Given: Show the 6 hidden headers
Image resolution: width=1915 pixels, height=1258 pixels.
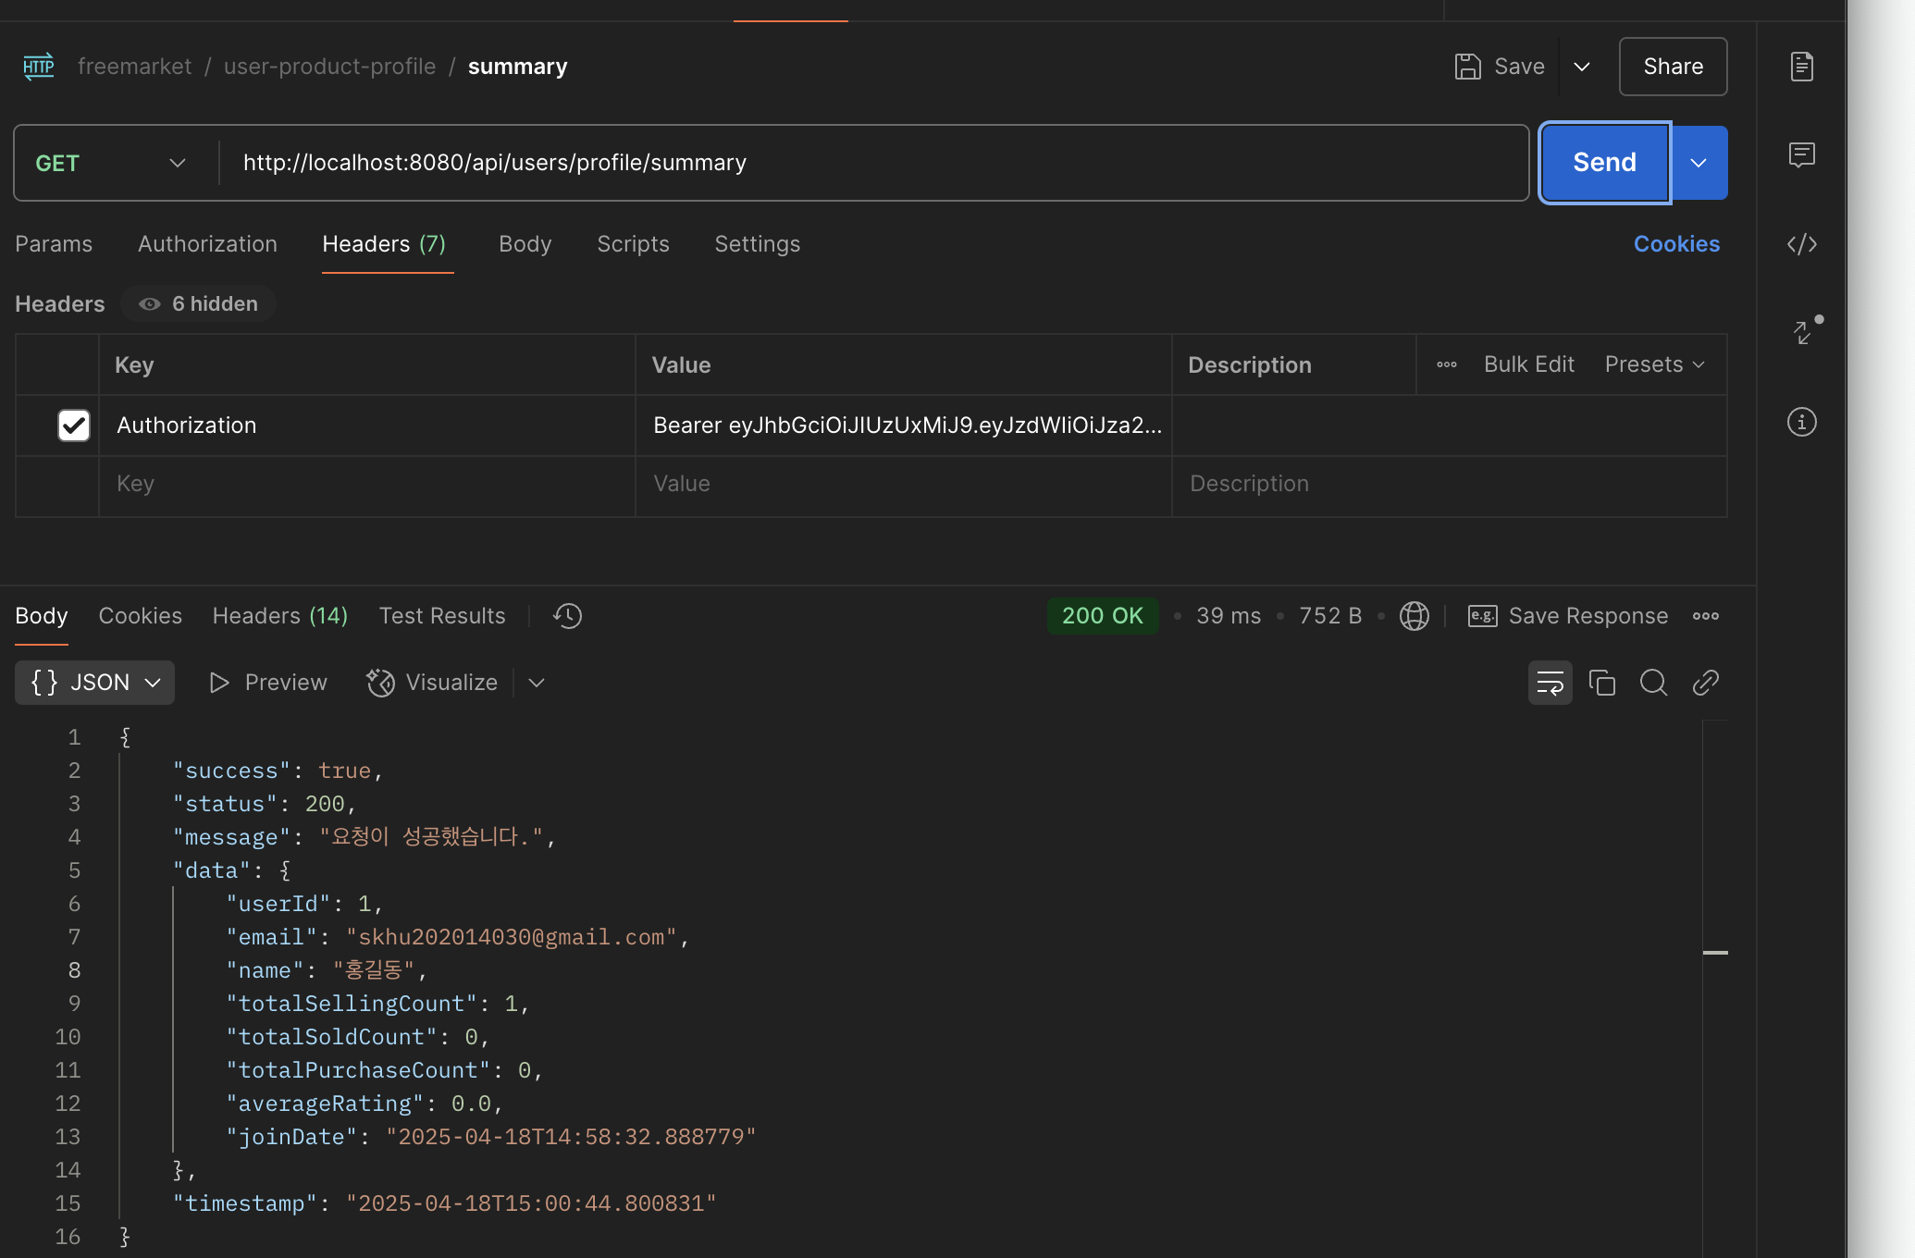Looking at the screenshot, I should [x=199, y=304].
